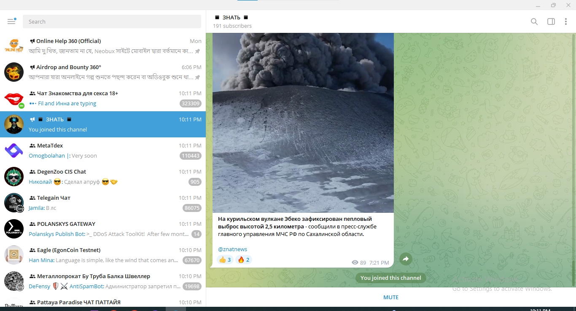Click Airdrop and Bounty treasure avatar
The width and height of the screenshot is (576, 311).
coord(14,72)
